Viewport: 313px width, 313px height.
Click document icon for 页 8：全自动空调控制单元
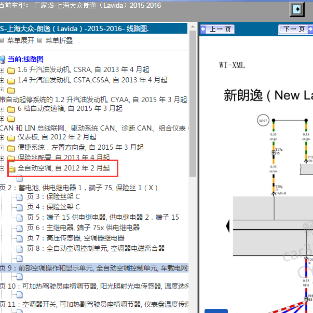tap(19, 249)
